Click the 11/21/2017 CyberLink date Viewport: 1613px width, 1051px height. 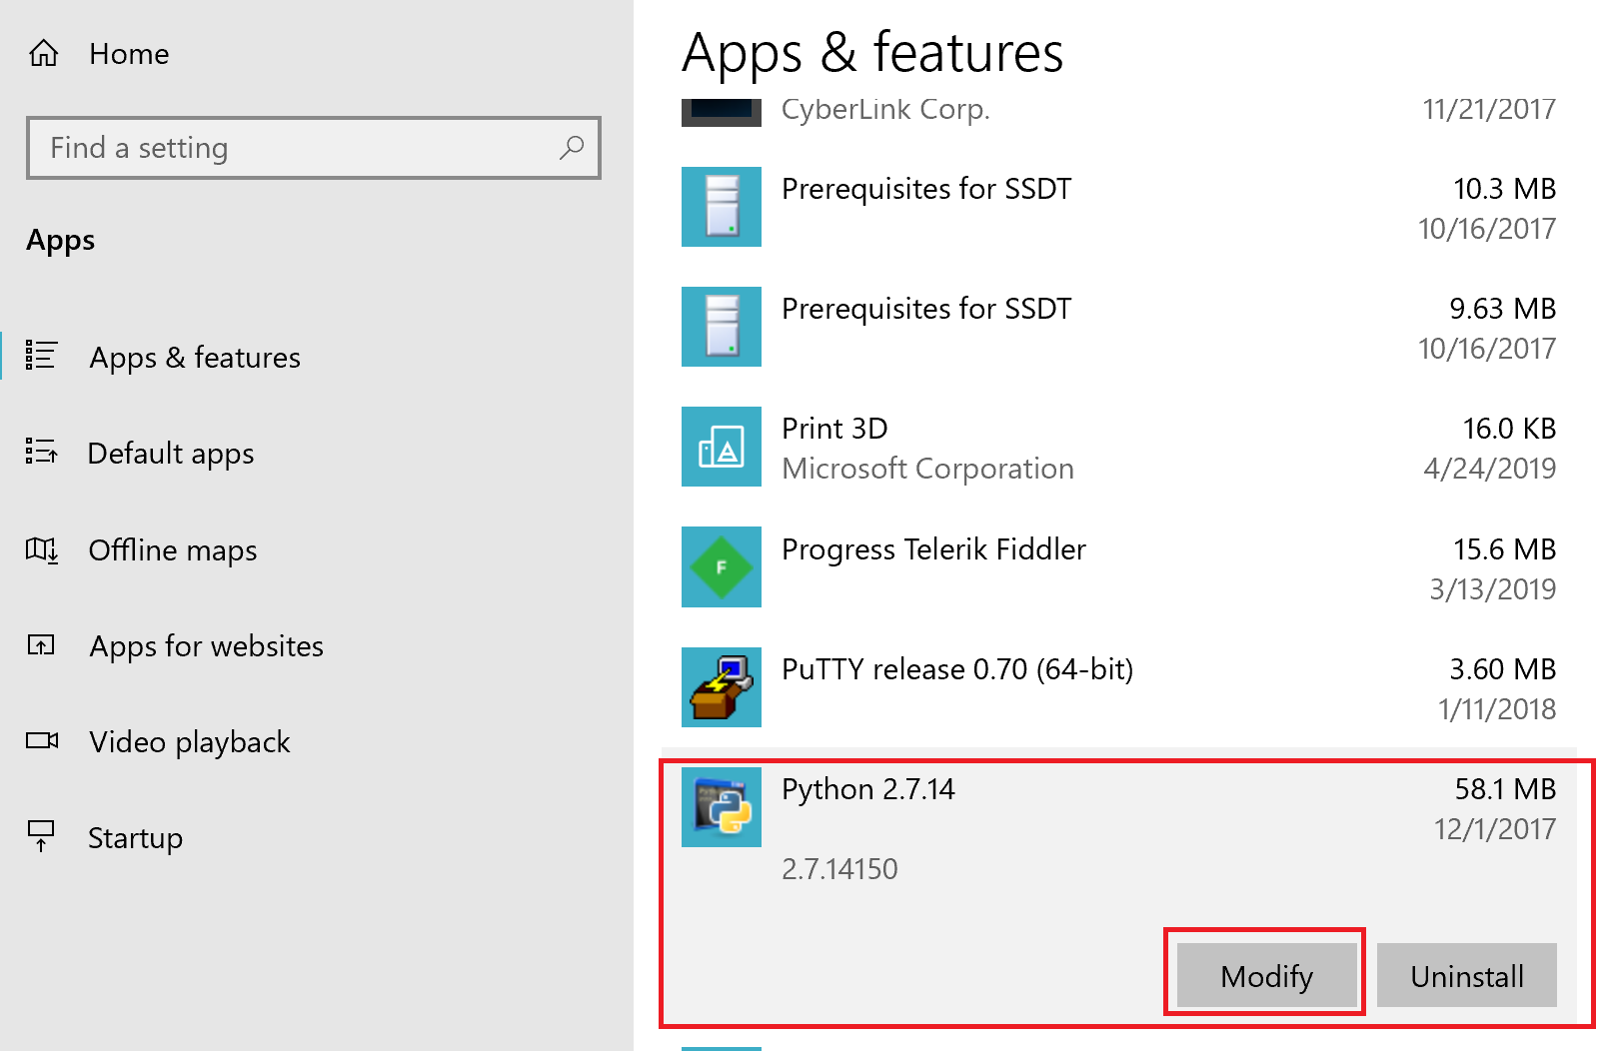coord(1489,109)
